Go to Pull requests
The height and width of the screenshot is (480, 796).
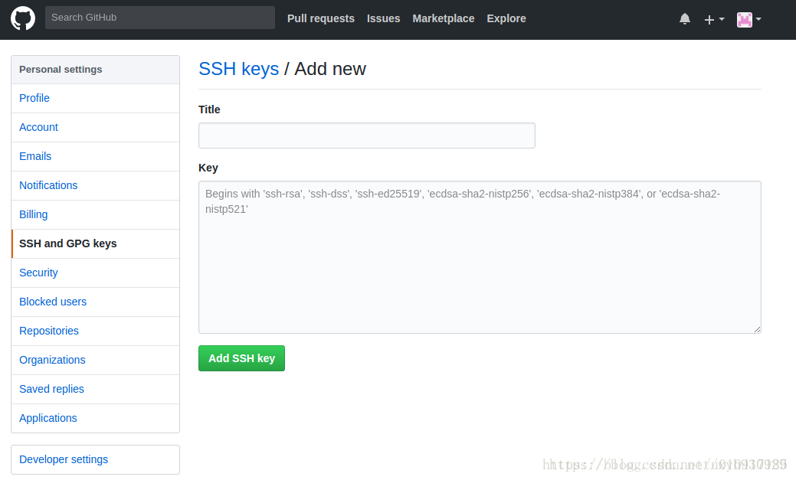(x=321, y=18)
